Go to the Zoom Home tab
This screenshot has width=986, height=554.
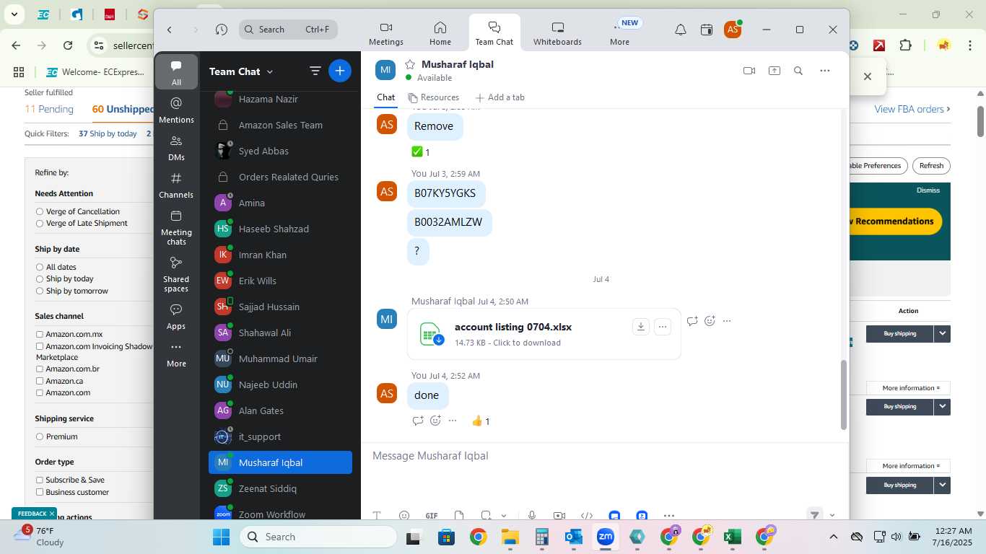[440, 33]
